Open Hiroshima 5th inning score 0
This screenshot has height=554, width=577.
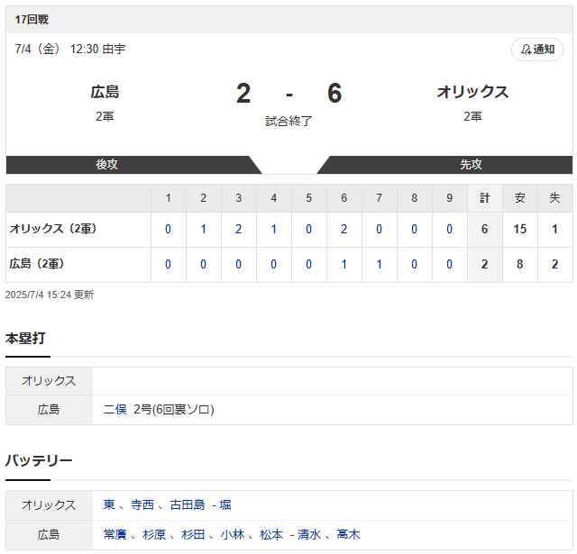(x=308, y=264)
